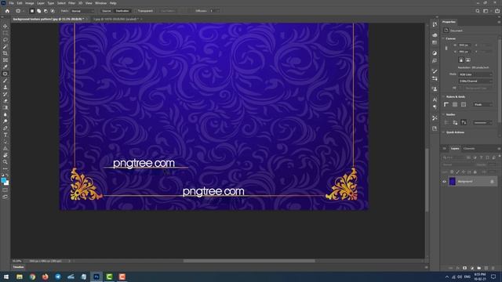Select the Crop tool
This screenshot has height=282, width=502.
point(5,53)
